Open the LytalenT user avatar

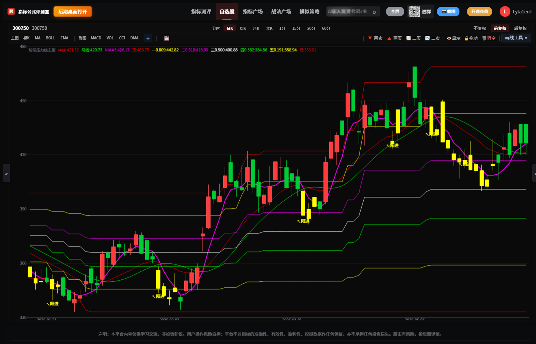pyautogui.click(x=505, y=11)
